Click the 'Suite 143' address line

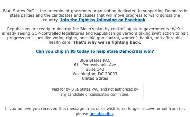click(x=95, y=69)
